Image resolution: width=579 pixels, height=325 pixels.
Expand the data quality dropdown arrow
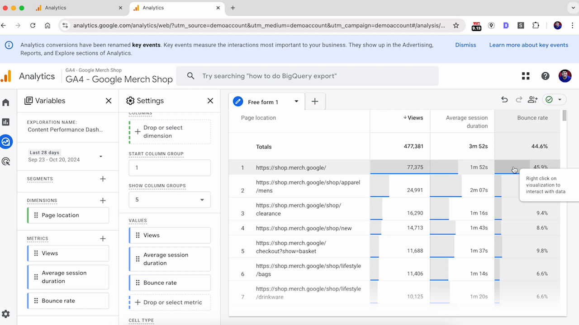(560, 100)
